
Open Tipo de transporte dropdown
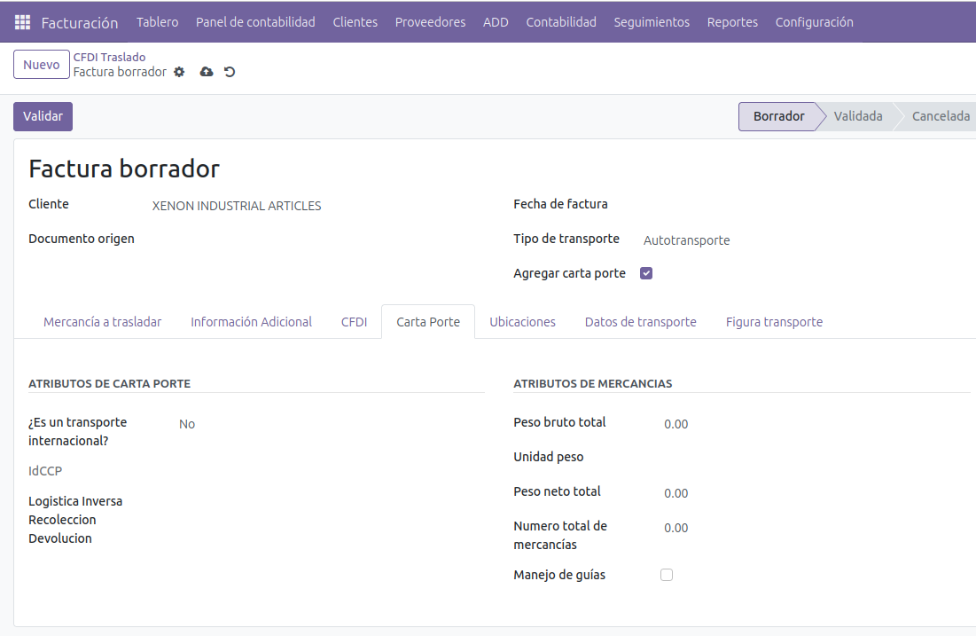pyautogui.click(x=798, y=240)
